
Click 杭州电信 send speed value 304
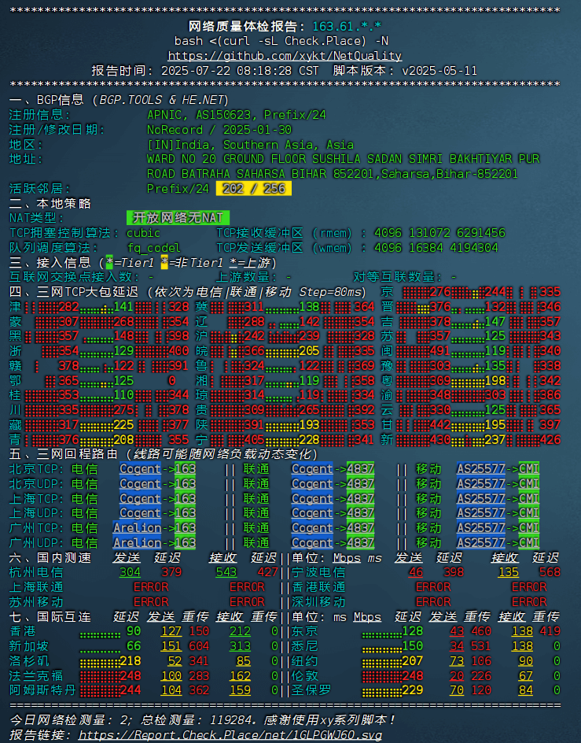click(130, 572)
